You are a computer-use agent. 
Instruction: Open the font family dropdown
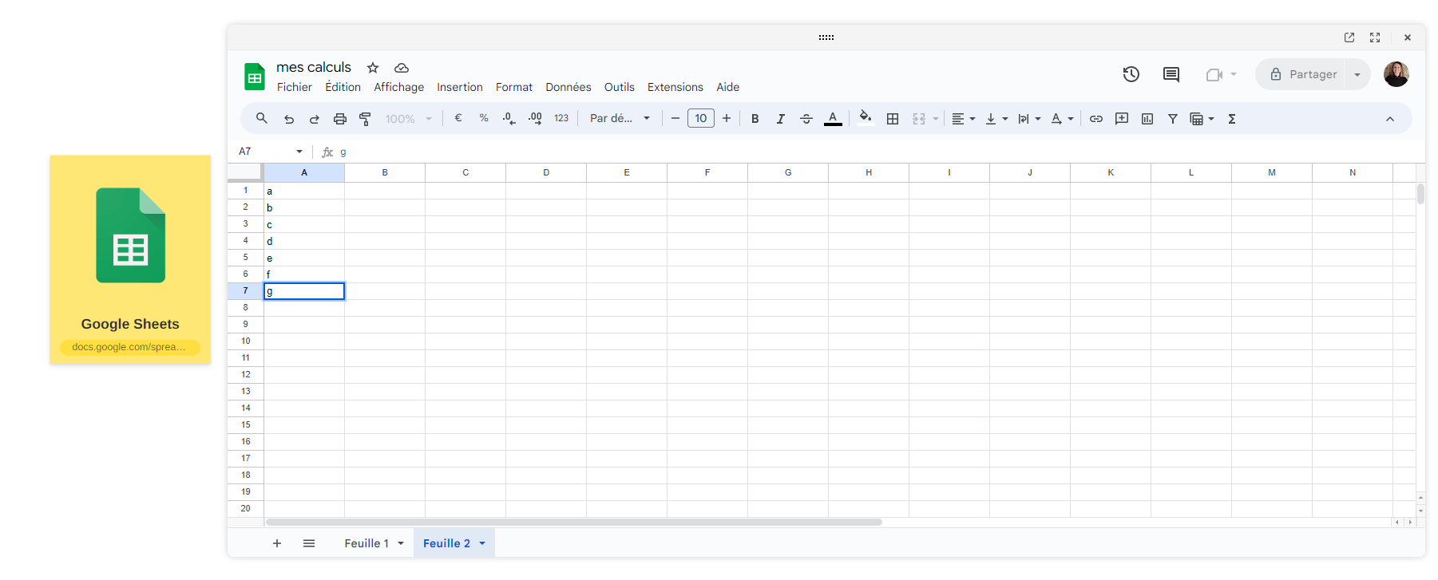620,119
